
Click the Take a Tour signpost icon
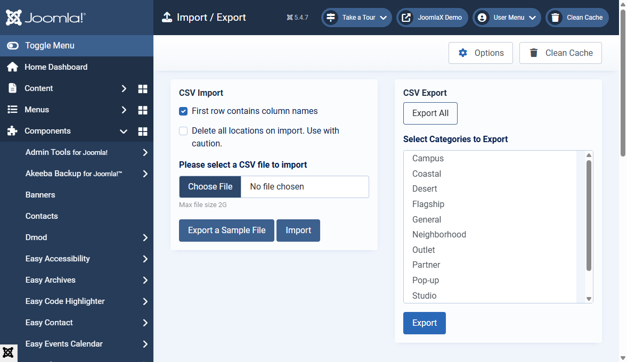tap(331, 18)
